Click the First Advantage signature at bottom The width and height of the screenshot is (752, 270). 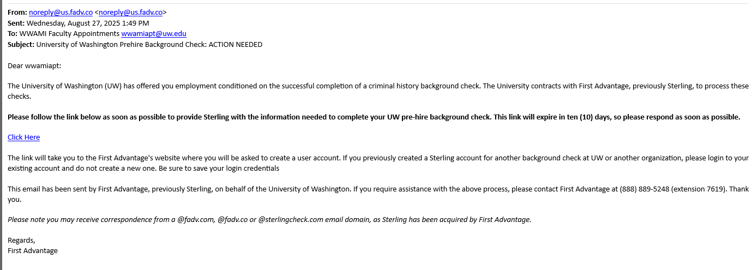[x=33, y=251]
